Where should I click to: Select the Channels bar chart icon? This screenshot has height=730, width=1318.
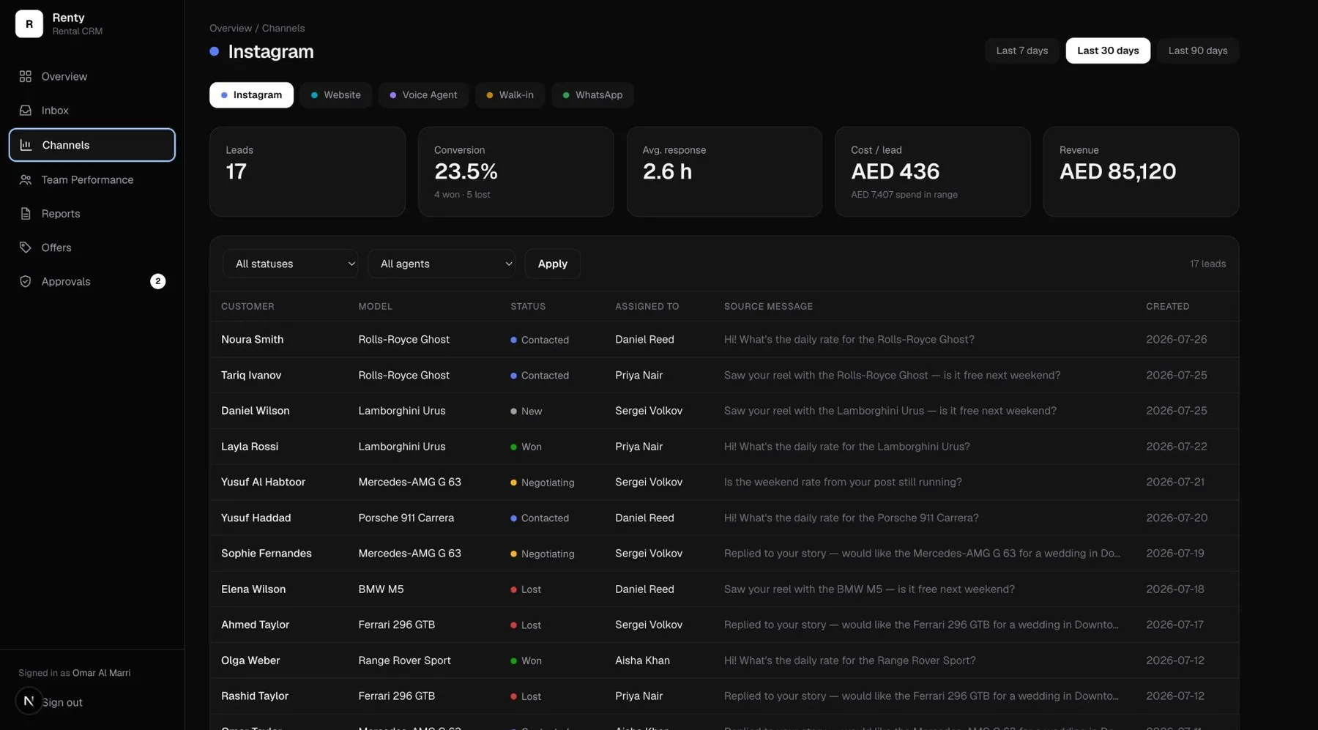(x=26, y=145)
